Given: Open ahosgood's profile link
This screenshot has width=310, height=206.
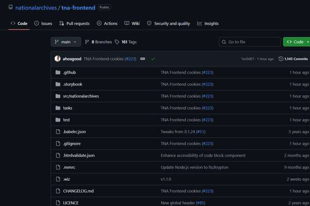Looking at the screenshot, I should pos(72,59).
